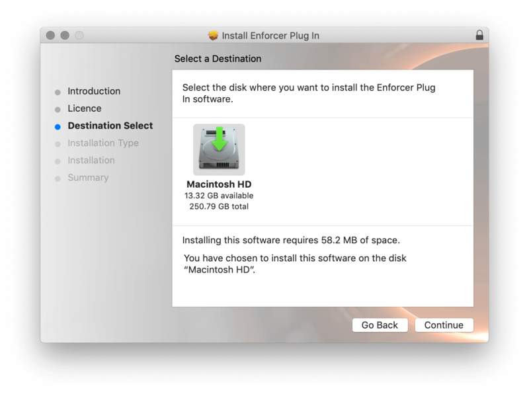Close the installer window with the red button

[x=51, y=35]
